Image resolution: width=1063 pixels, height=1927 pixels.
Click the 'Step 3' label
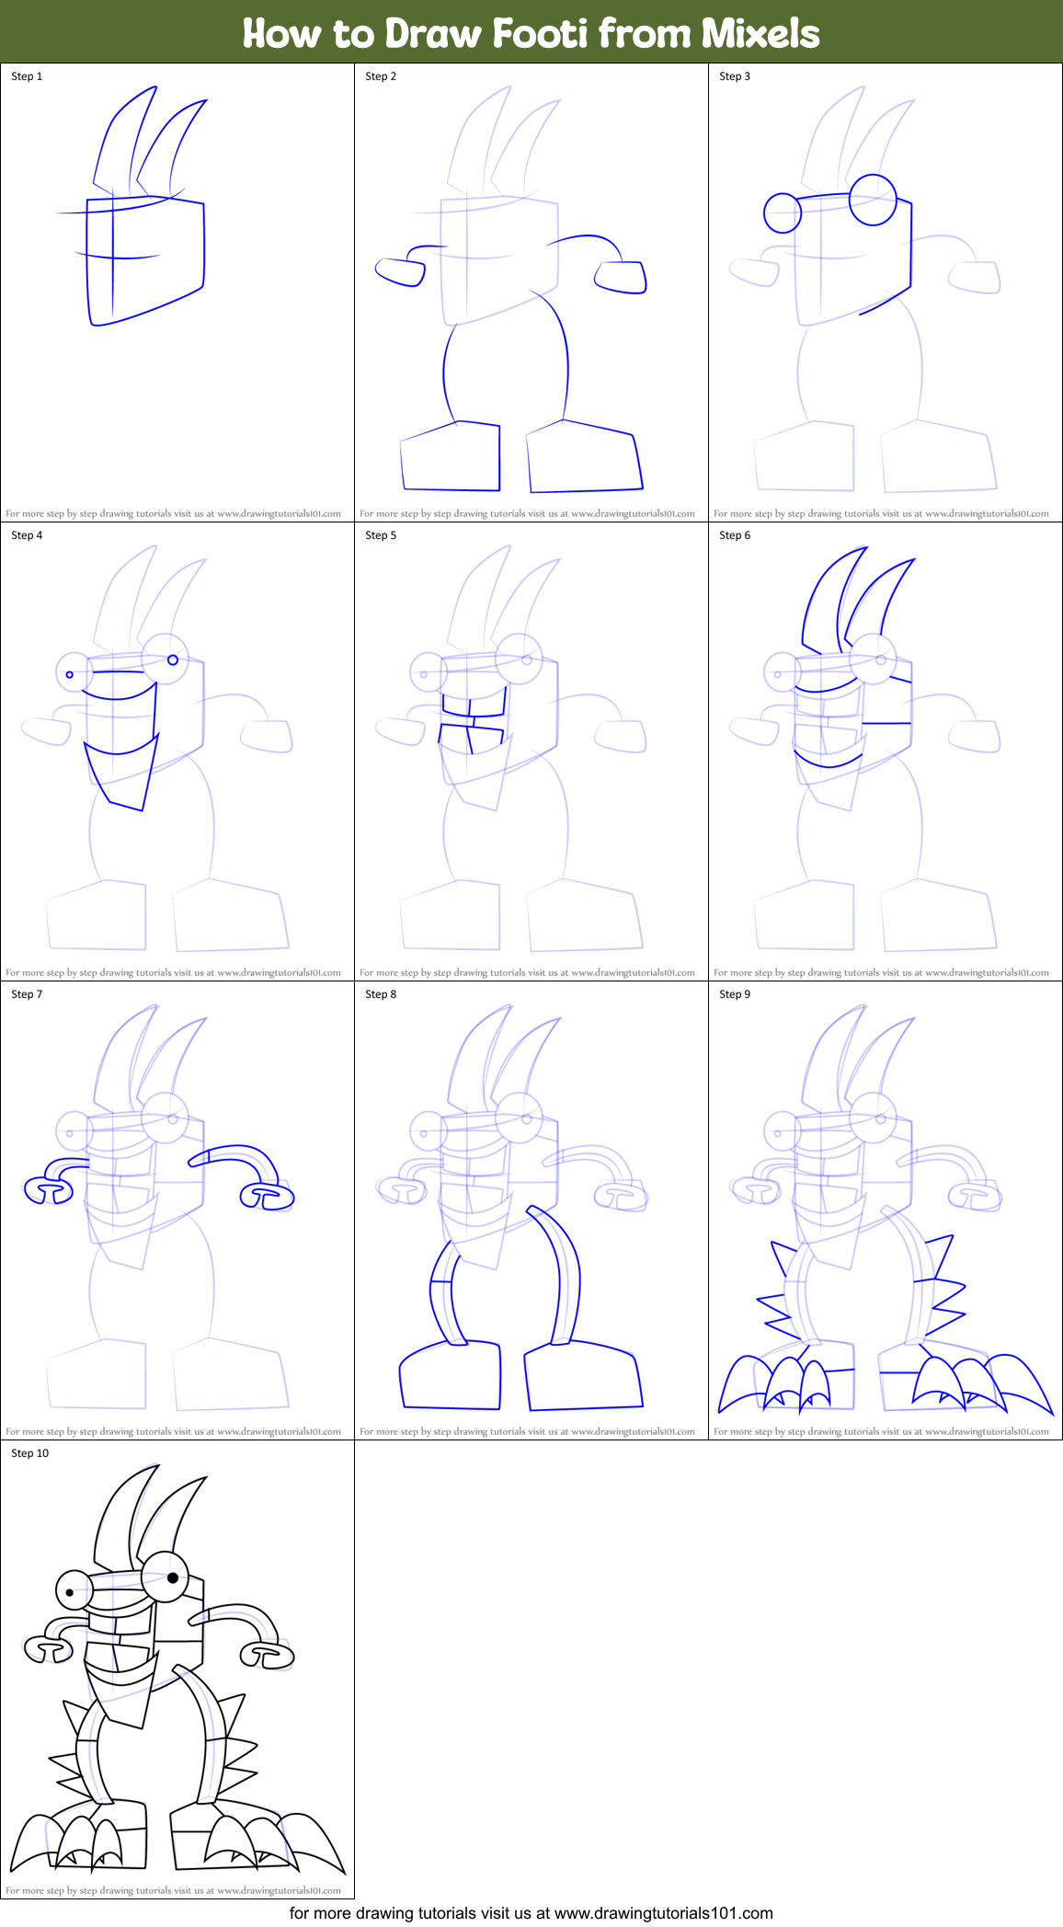(x=735, y=76)
